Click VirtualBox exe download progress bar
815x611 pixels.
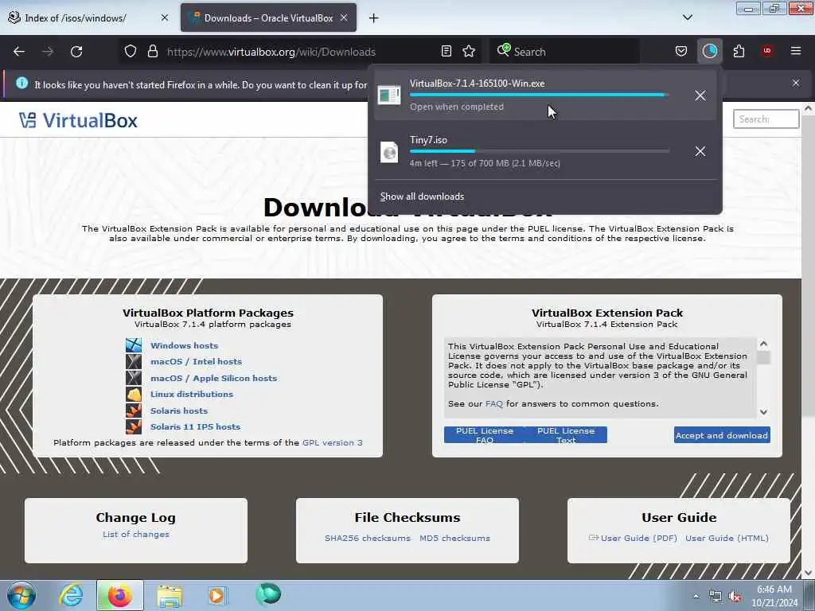click(x=540, y=95)
